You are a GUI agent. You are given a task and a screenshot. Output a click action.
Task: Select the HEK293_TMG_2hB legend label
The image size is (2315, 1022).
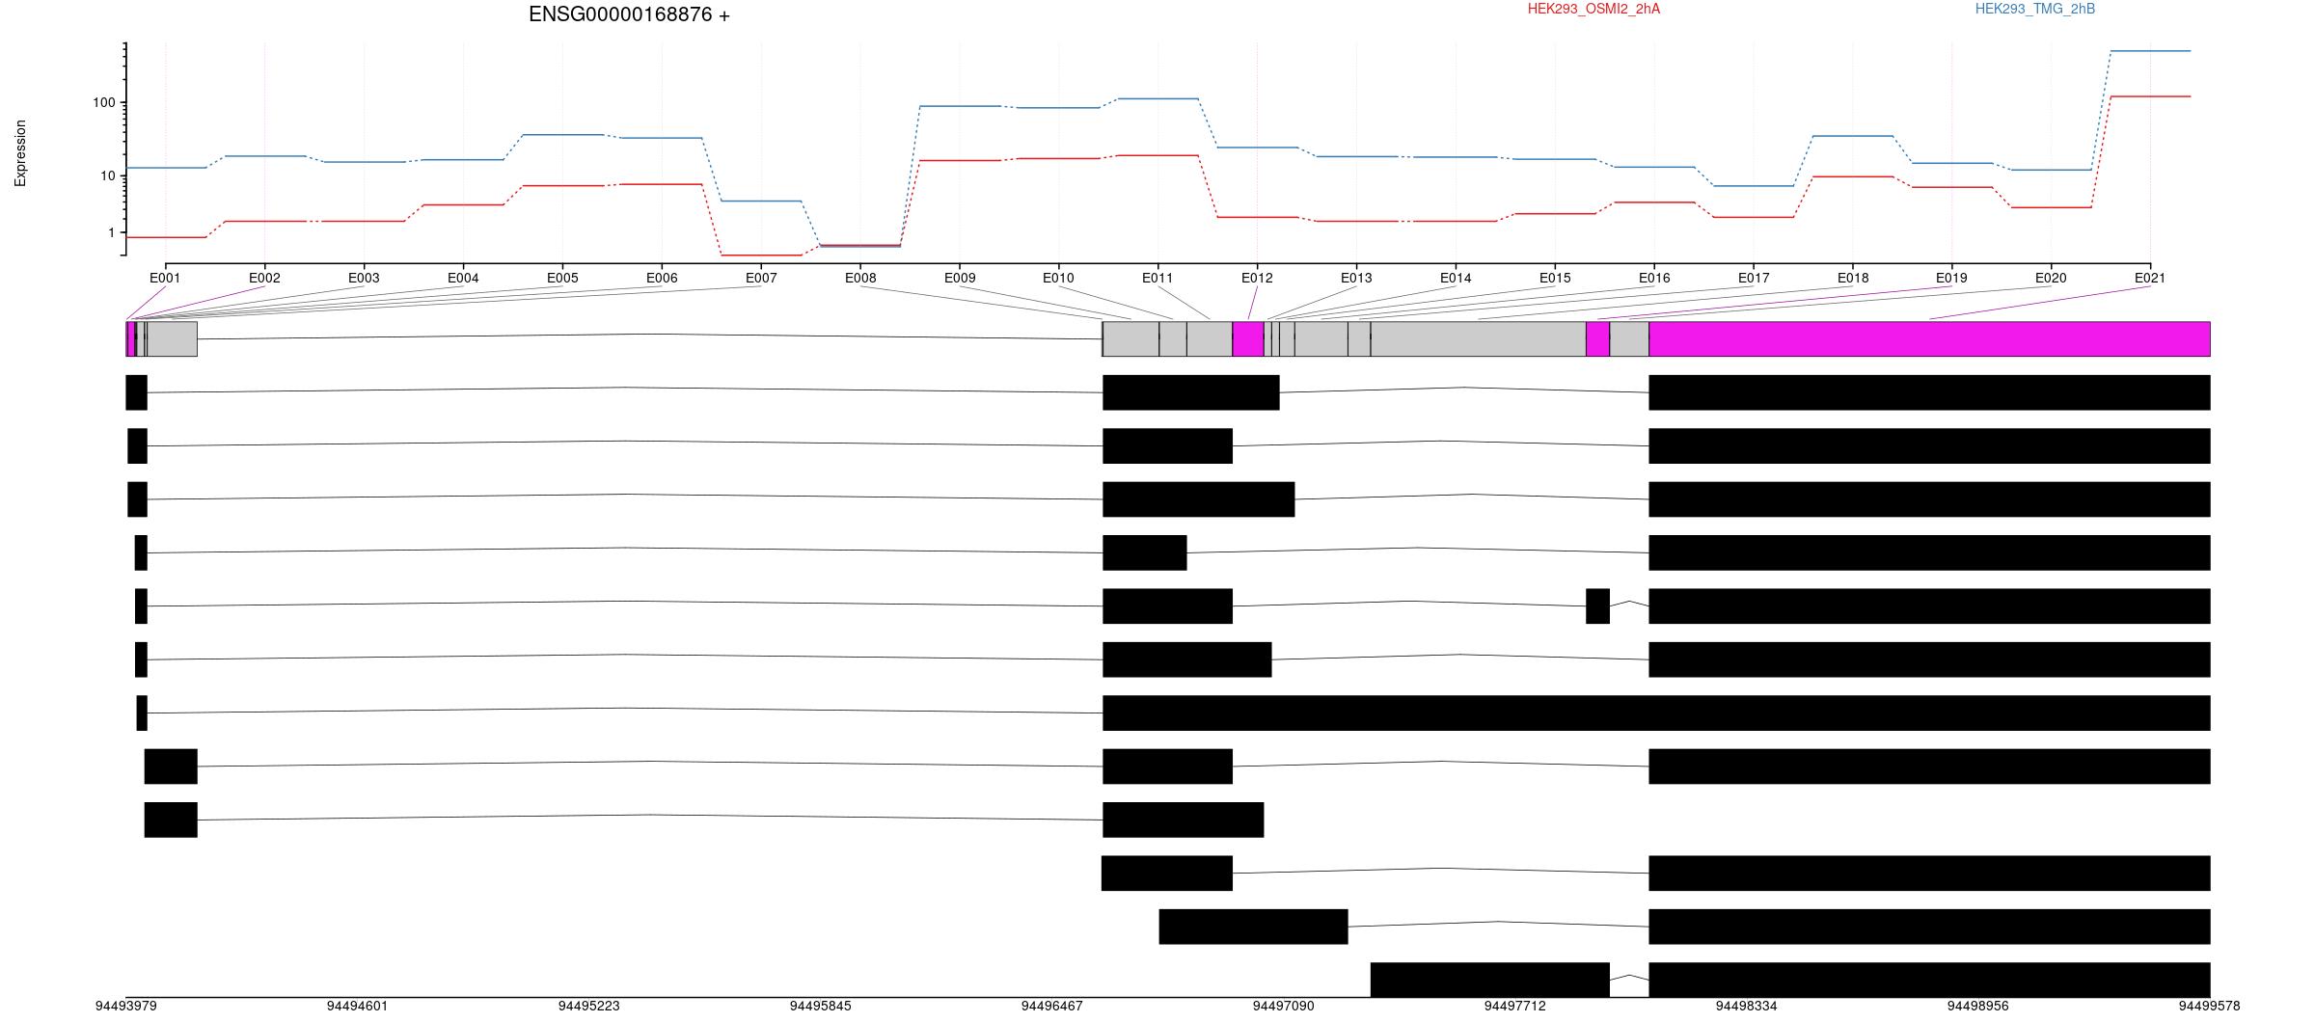[x=2034, y=9]
